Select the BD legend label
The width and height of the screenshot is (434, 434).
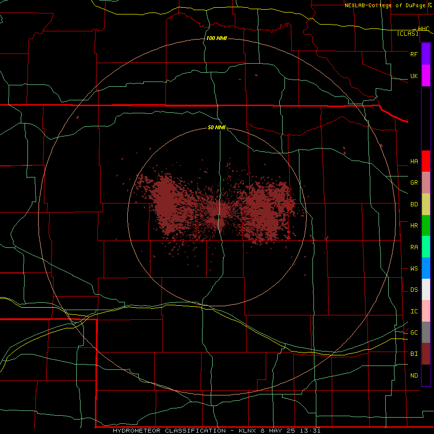point(414,204)
